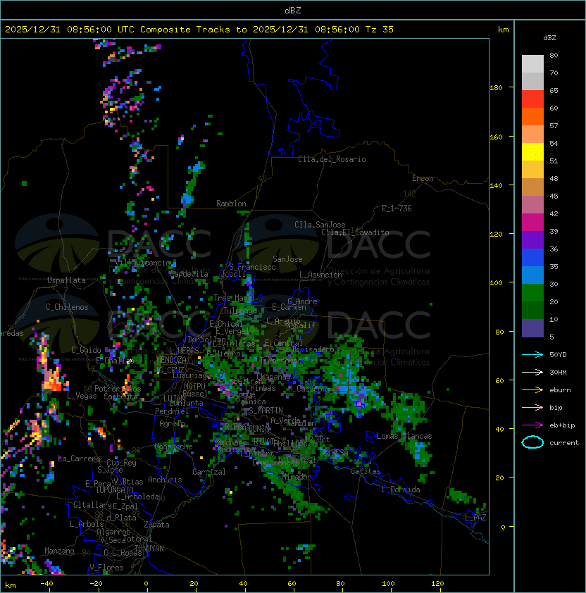Click the 'Anchoris' map label
Image resolution: width=586 pixels, height=593 pixels.
[x=165, y=480]
